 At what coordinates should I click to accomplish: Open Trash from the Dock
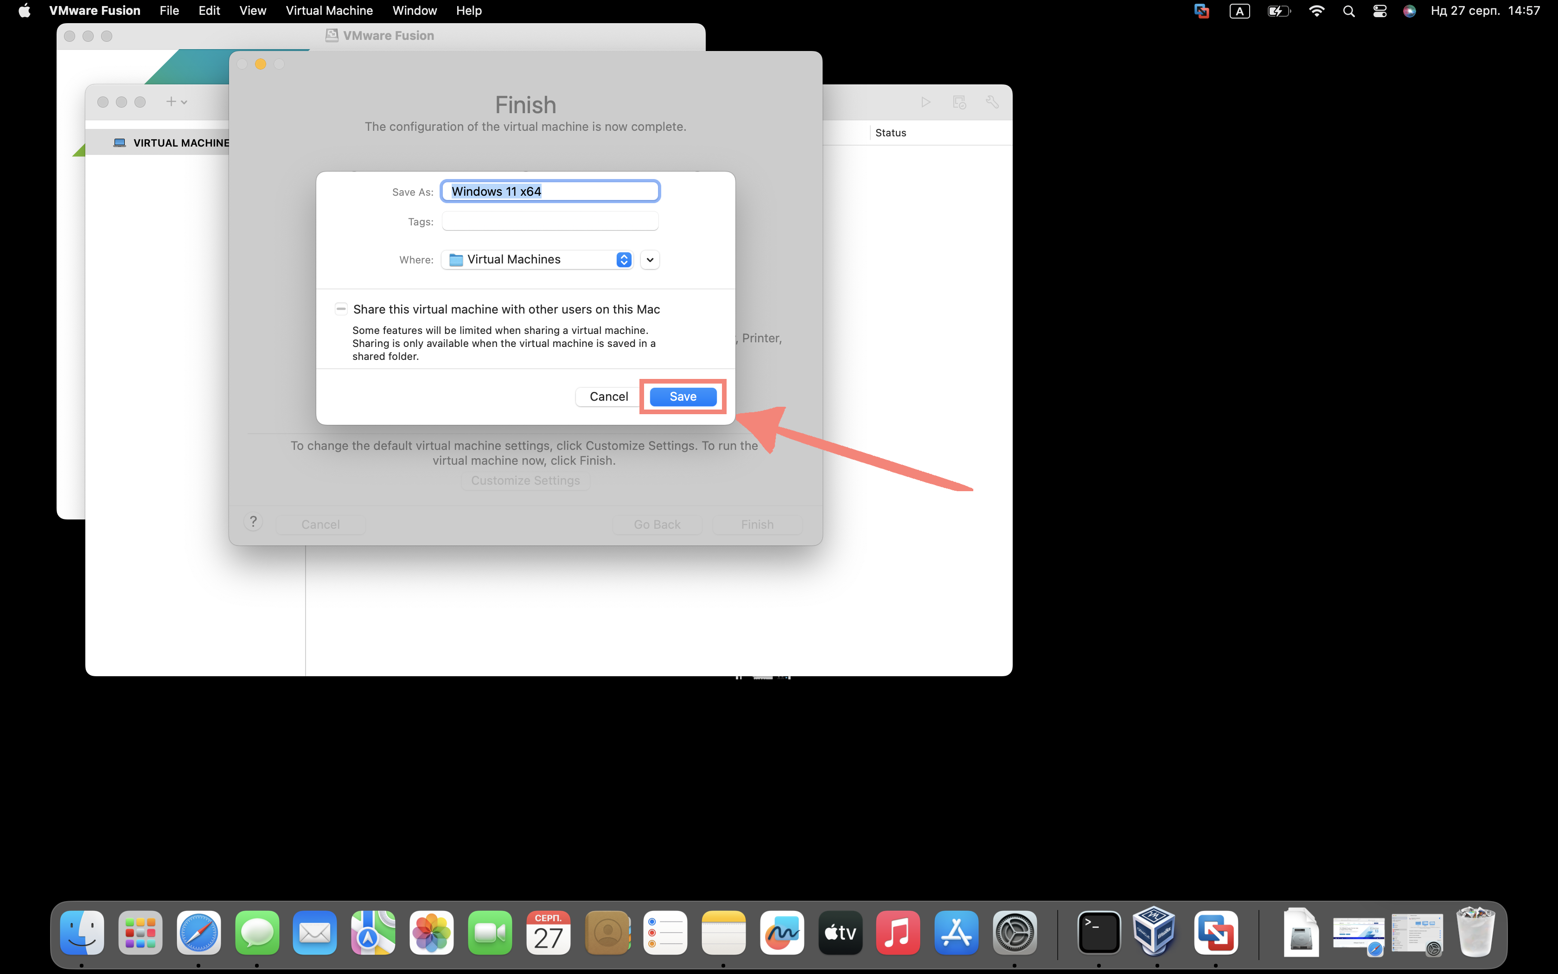[1475, 931]
